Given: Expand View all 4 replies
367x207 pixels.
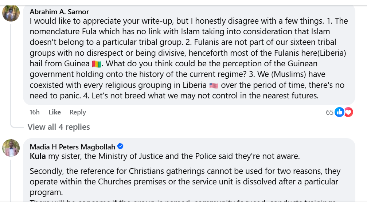Looking at the screenshot, I should pyautogui.click(x=59, y=127).
